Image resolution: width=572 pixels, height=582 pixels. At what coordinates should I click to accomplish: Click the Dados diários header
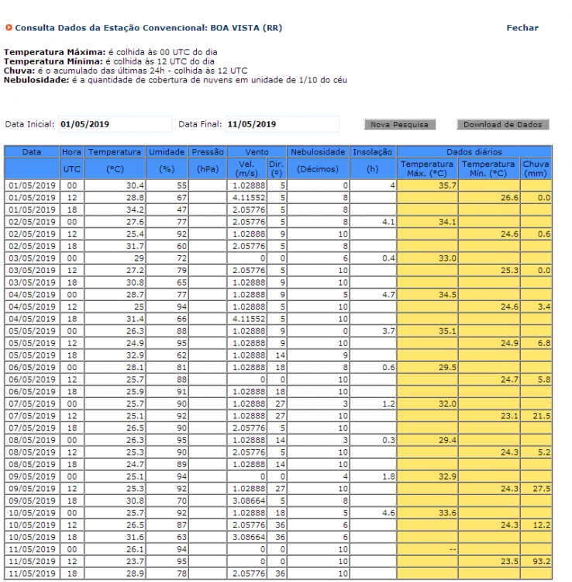click(474, 152)
